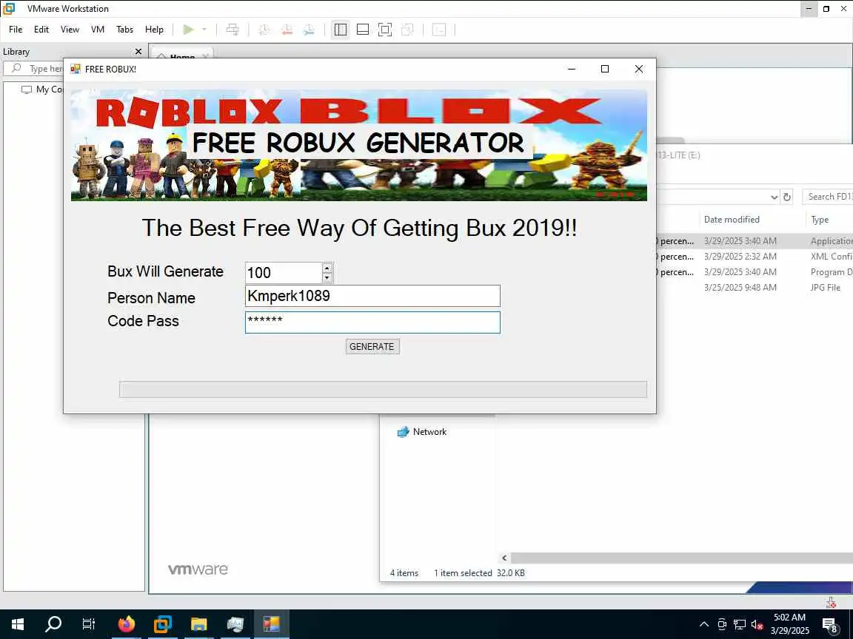Select the XML Config file row
Image resolution: width=853 pixels, height=639 pixels.
point(755,257)
